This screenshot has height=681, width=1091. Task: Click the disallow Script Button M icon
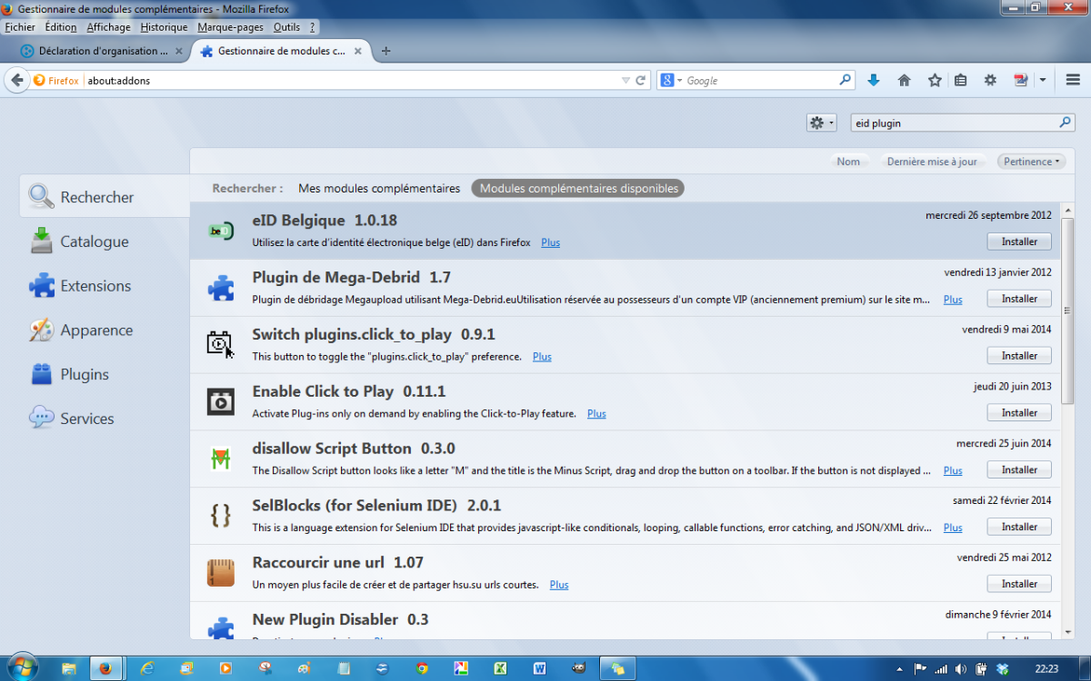221,459
